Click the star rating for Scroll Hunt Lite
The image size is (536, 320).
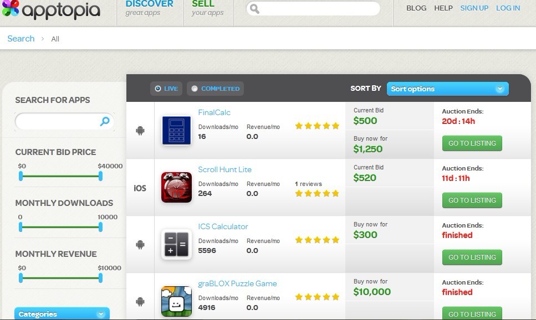coord(317,194)
